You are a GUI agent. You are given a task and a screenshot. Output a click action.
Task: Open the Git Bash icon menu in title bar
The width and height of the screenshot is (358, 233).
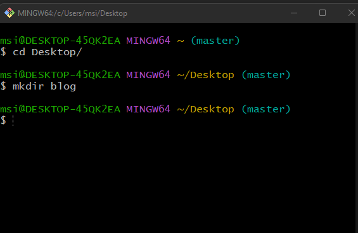[10, 13]
